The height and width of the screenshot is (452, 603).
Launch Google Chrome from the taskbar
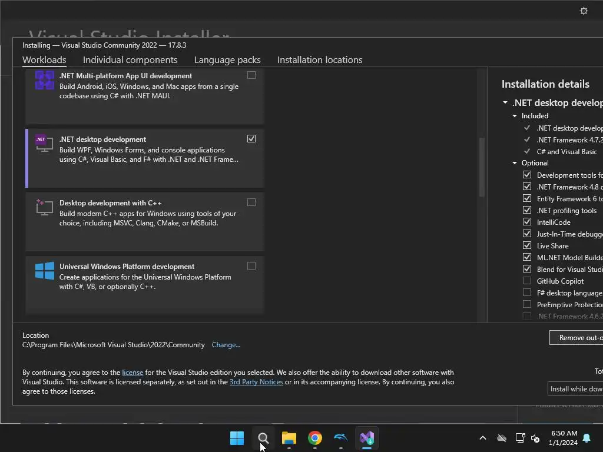pos(315,438)
